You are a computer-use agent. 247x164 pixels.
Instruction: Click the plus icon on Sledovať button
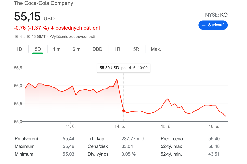(x=204, y=25)
